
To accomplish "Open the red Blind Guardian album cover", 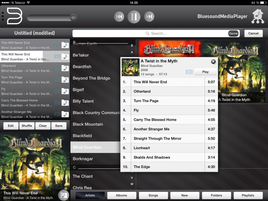I will [x=170, y=49].
